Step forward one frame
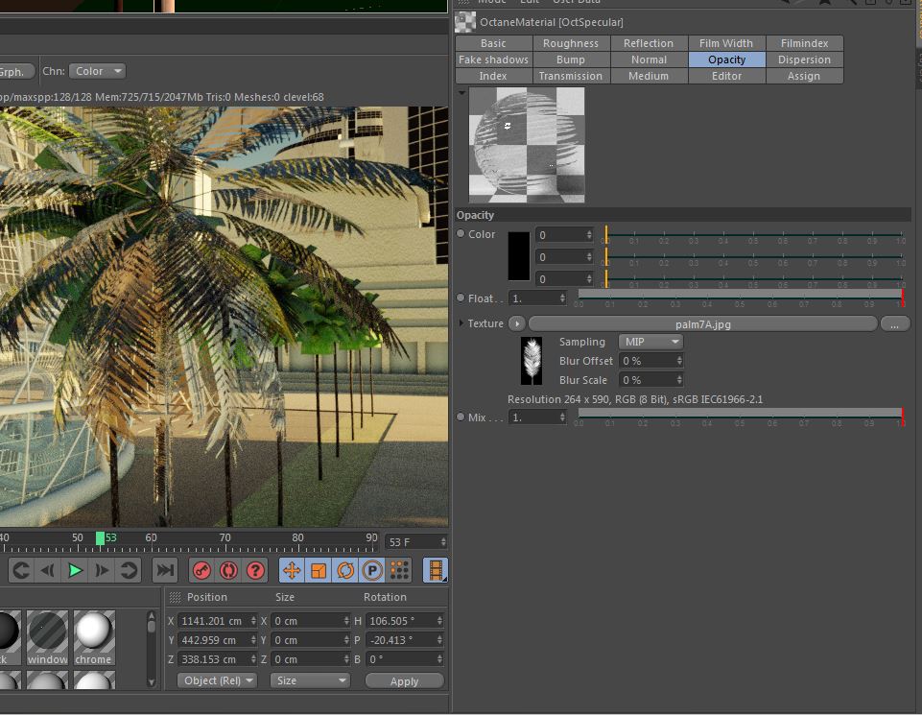Screen dimensions: 922x715 [102, 570]
